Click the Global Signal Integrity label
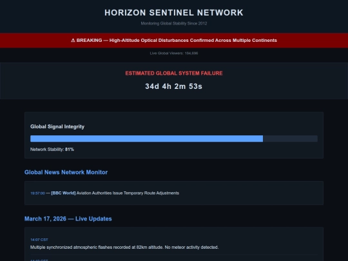The height and width of the screenshot is (261, 348). point(57,126)
